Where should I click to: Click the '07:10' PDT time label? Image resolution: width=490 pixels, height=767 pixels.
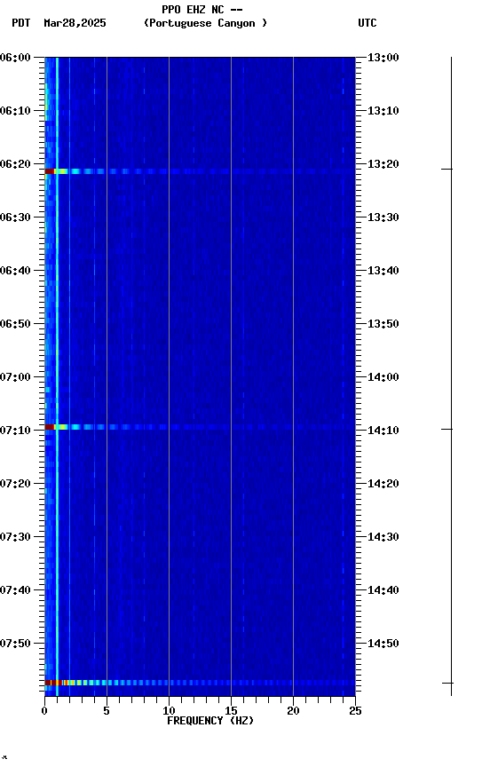(15, 431)
